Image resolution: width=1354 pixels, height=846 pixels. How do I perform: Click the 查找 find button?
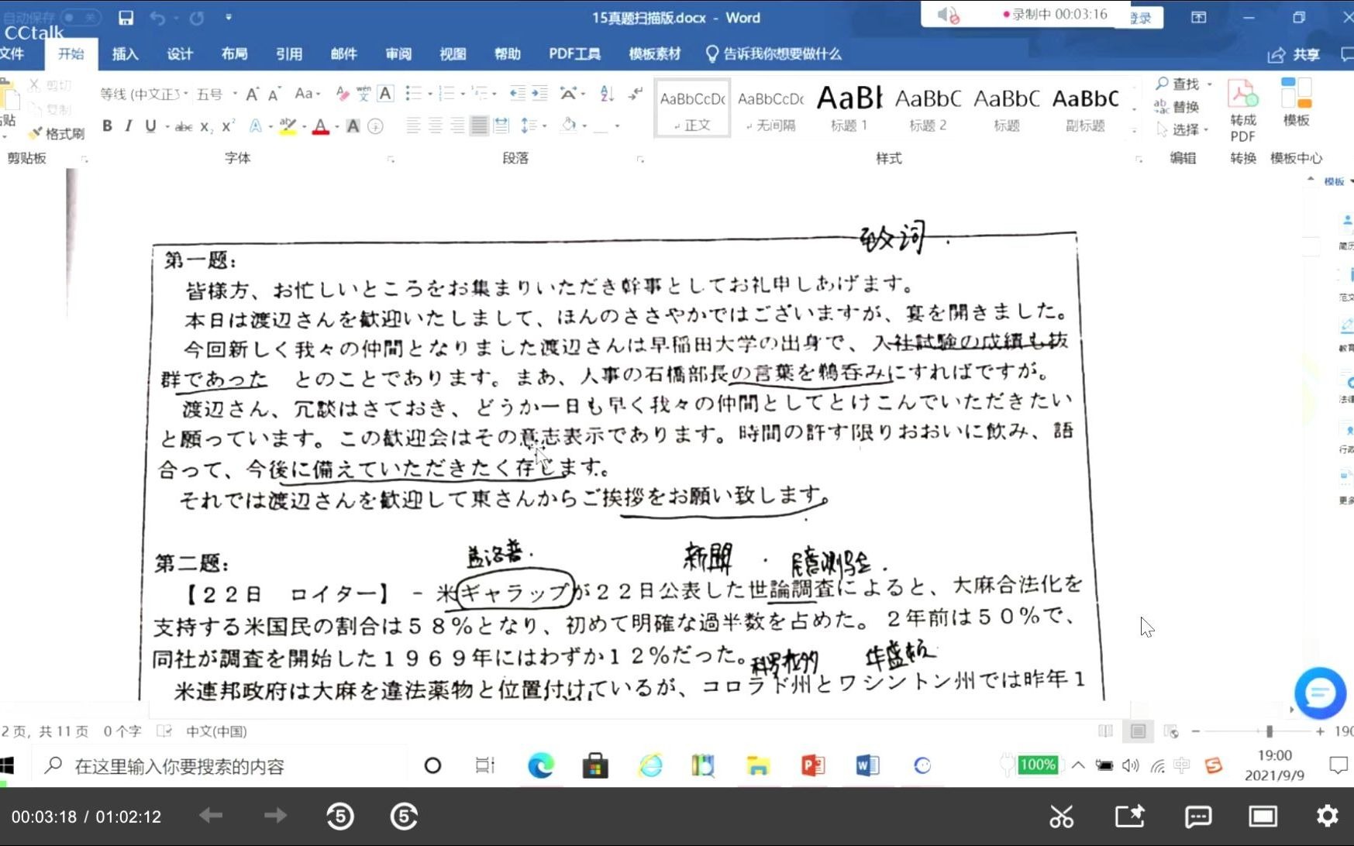pyautogui.click(x=1183, y=84)
